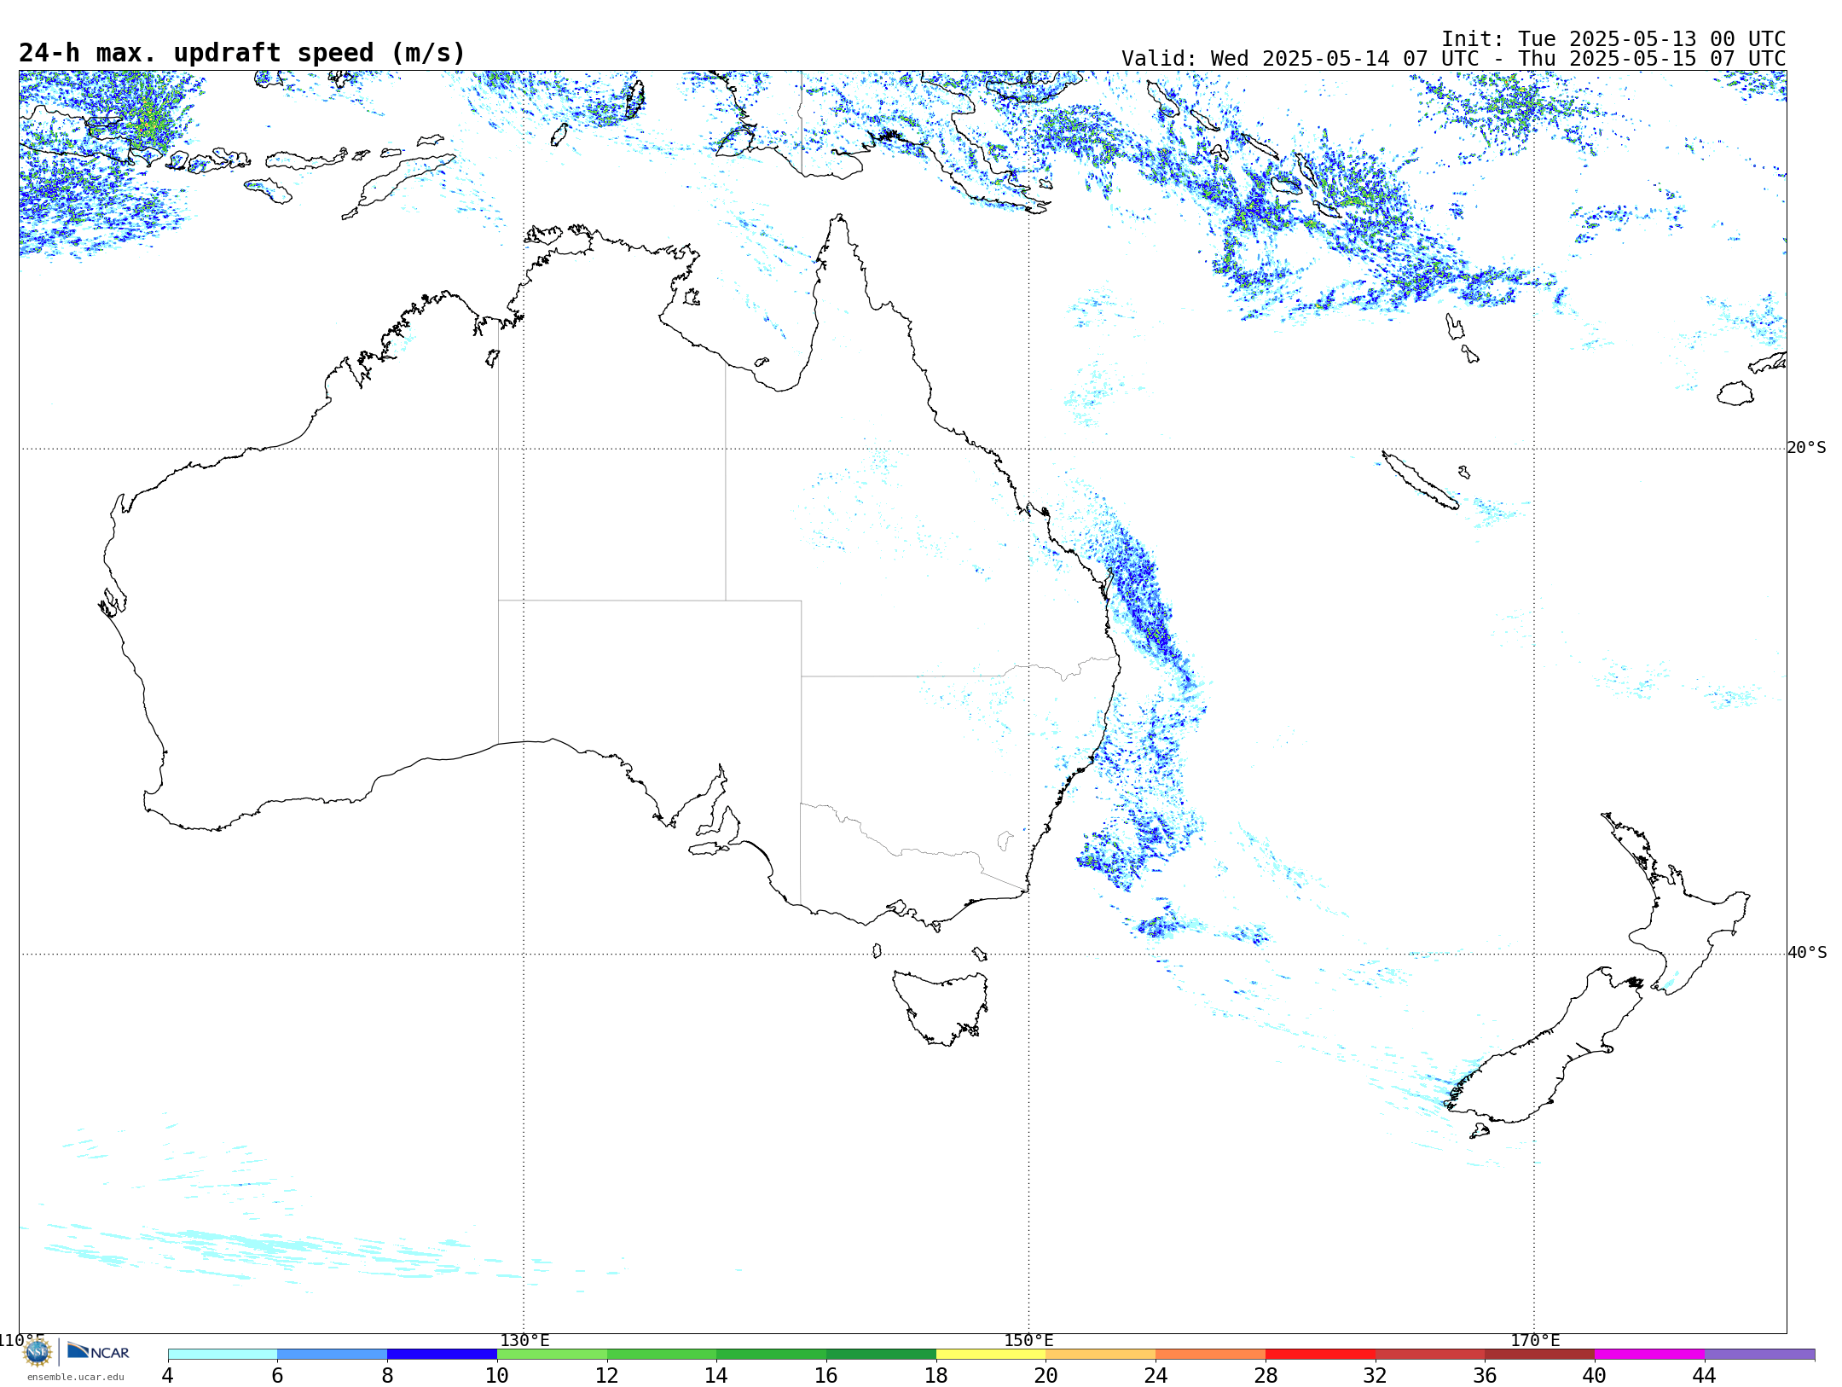
Task: Click the 130°E longitude label
Action: [x=524, y=1340]
